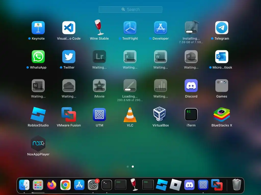Open Telegram
Screen dimensions: 261x195
coord(222,28)
